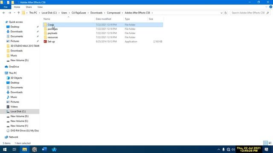
Task: Open Videos under This PC
Action: pyautogui.click(x=14, y=107)
